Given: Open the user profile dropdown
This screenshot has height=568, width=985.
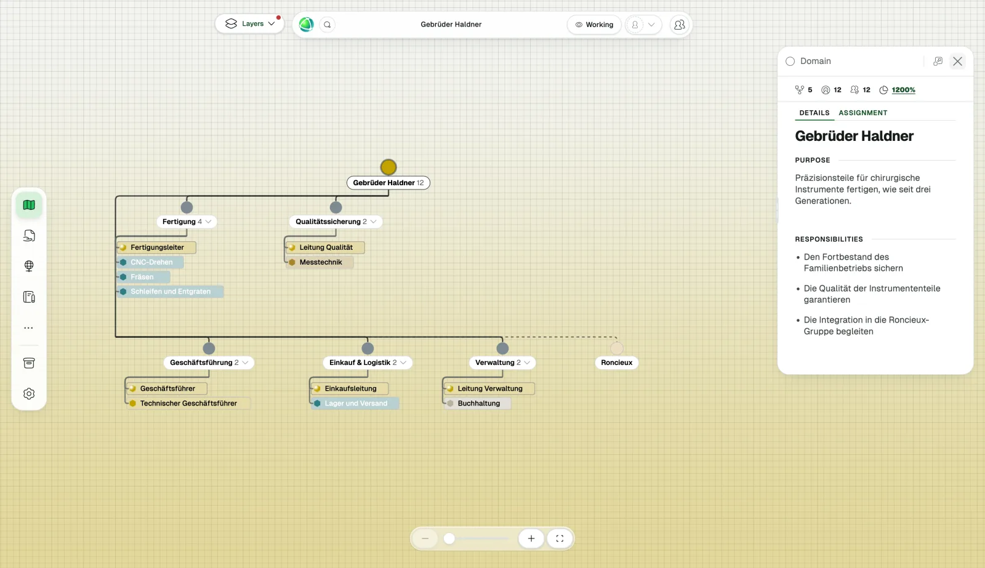Looking at the screenshot, I should pos(643,25).
